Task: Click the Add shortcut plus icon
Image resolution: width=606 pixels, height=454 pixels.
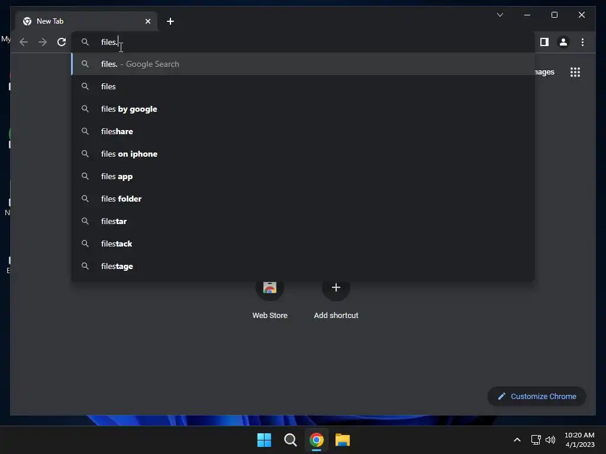Action: click(x=336, y=287)
